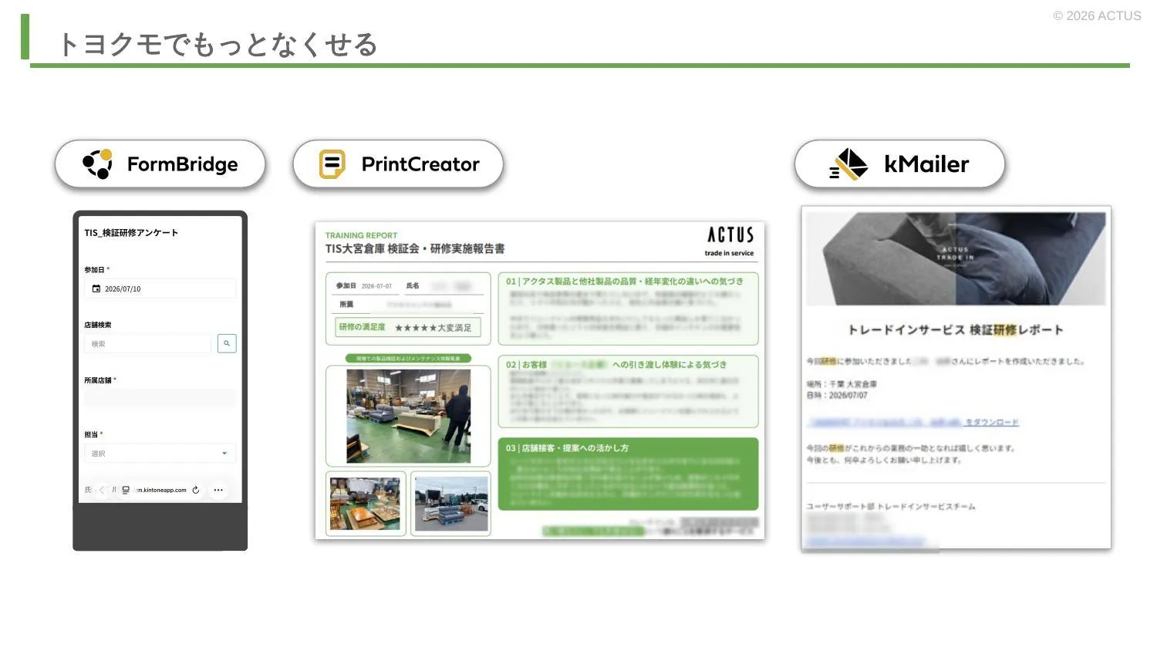Click the © 2026 ACTUS copyright text
Image resolution: width=1157 pixels, height=651 pixels.
pos(1097,15)
